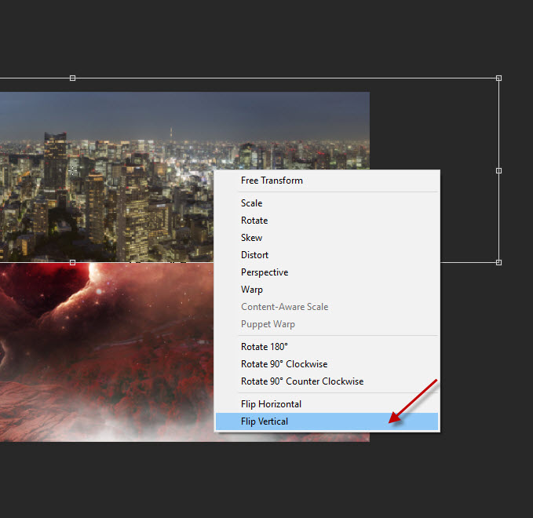
Task: Click the top edge transform handle
Action: click(73, 78)
